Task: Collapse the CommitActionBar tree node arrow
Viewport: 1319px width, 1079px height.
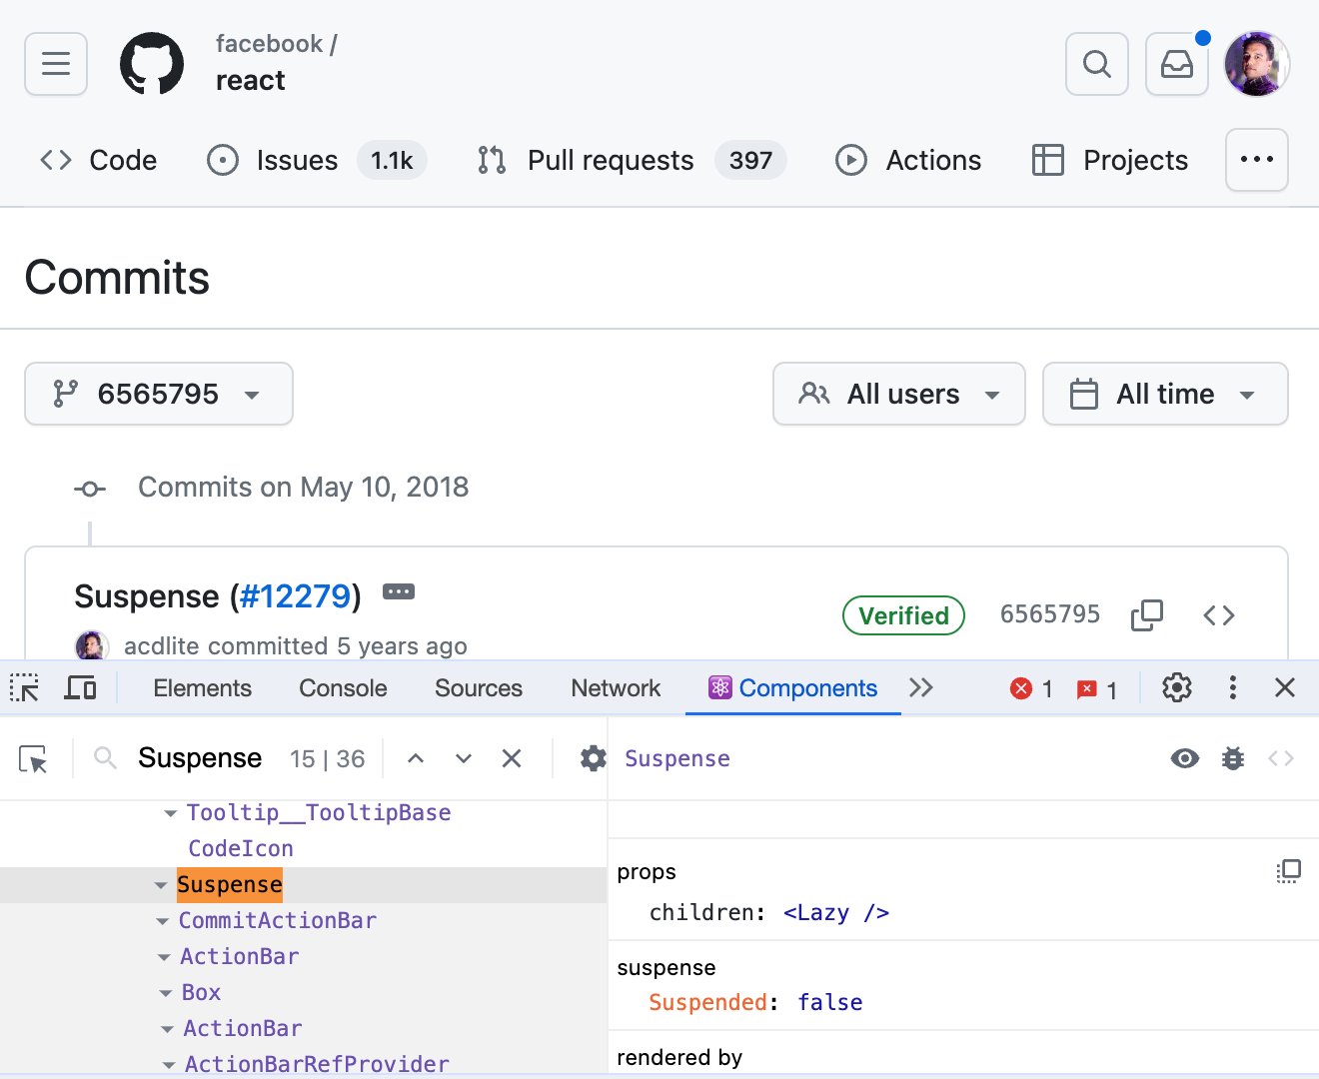Action: tap(163, 922)
